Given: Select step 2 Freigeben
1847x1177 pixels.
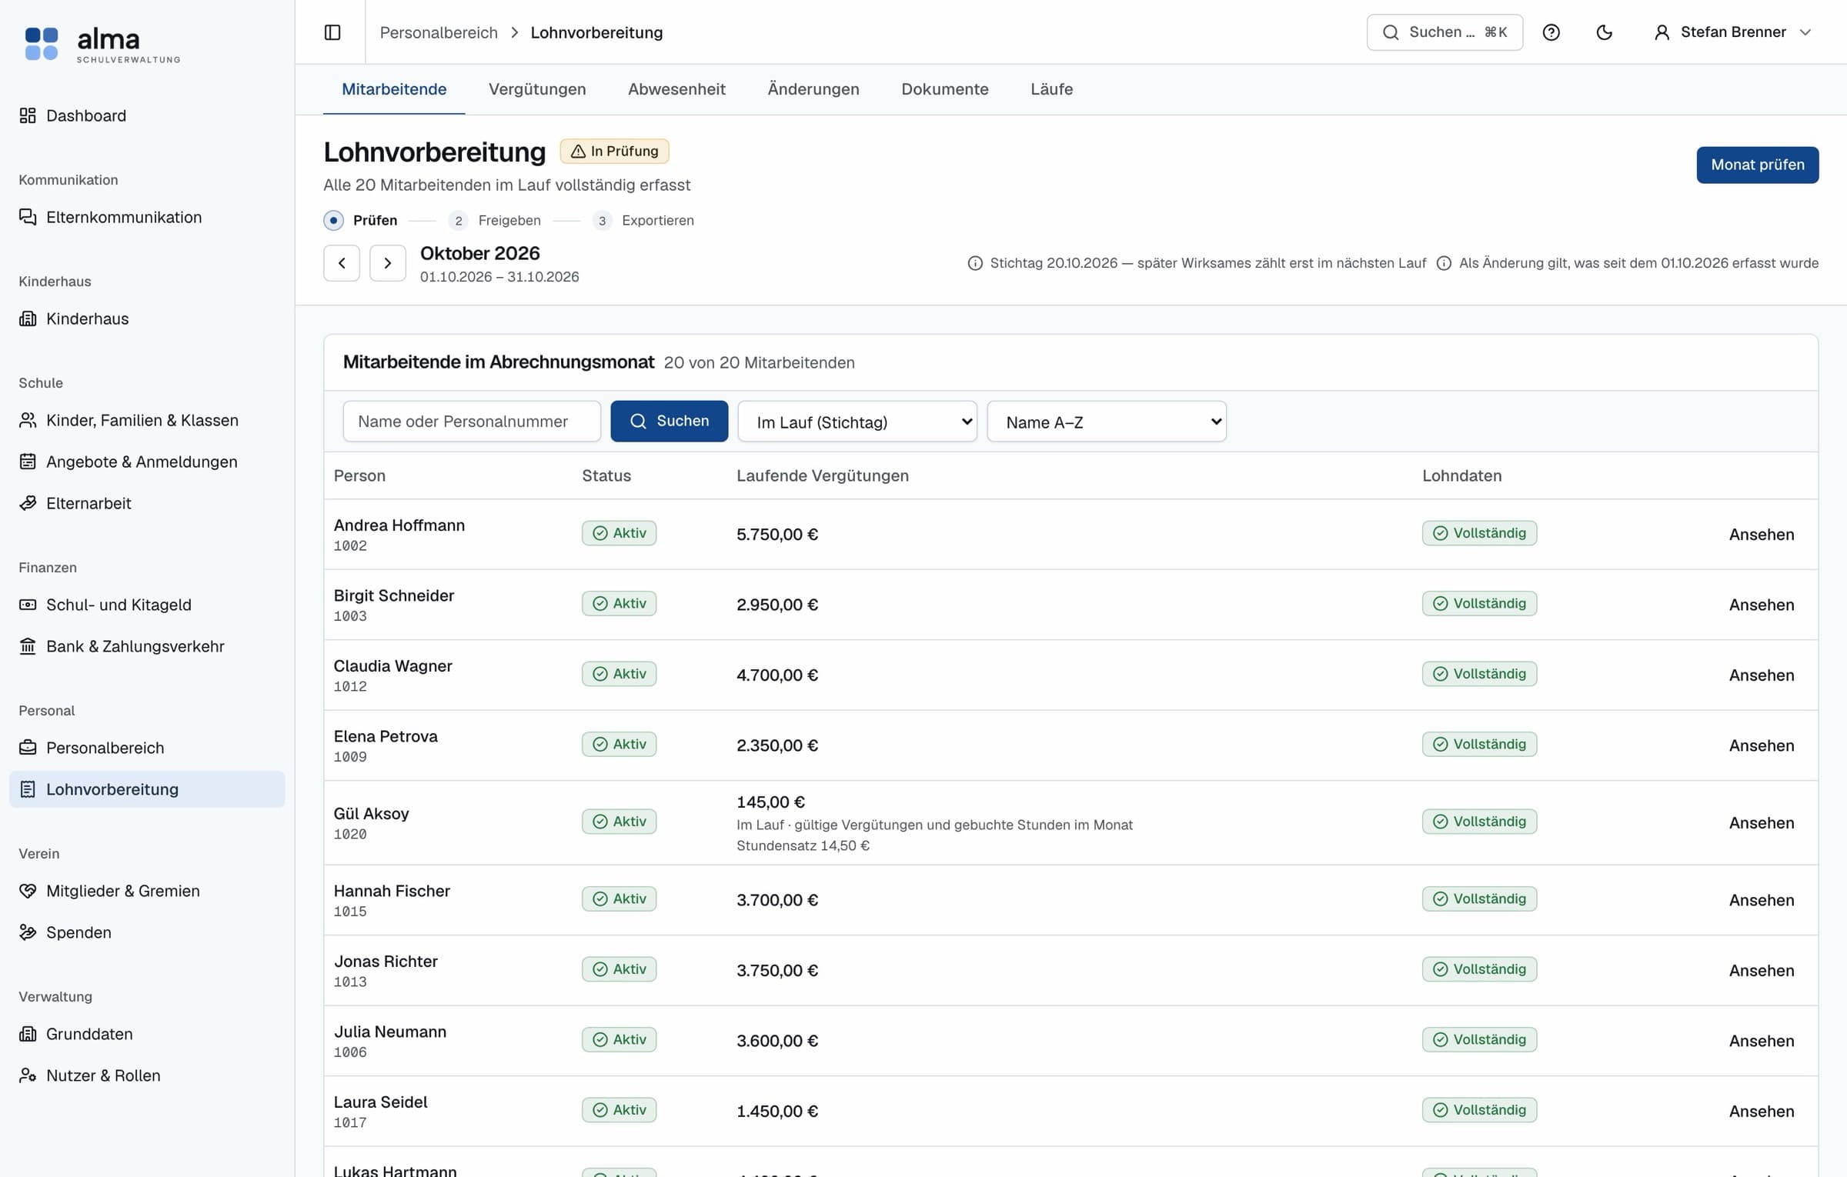Looking at the screenshot, I should [x=495, y=221].
